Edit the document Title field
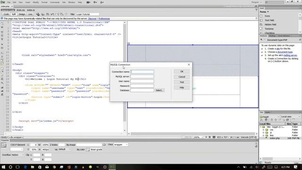 [x=87, y=14]
